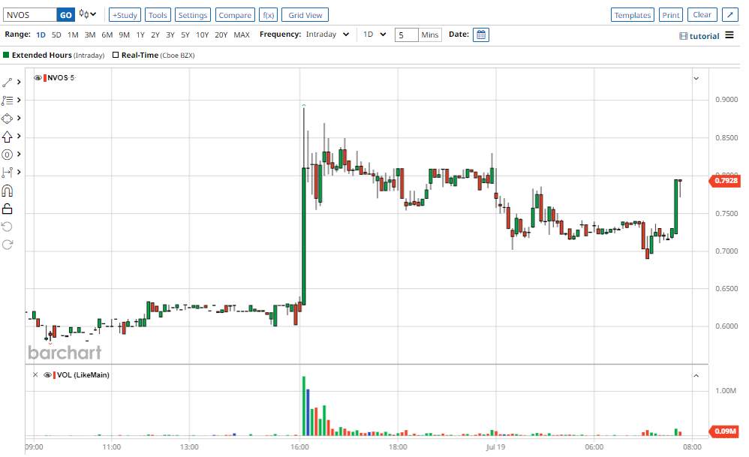
Task: Open the Templates menu
Action: point(633,15)
